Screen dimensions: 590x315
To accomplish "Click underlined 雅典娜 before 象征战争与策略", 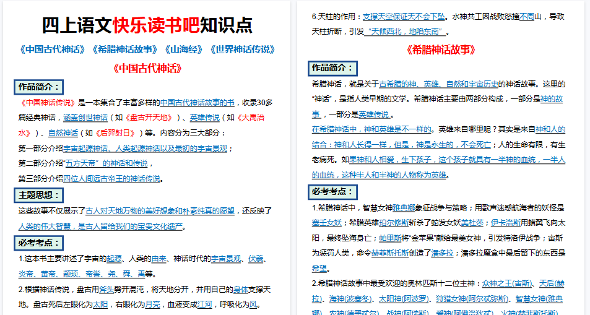I will click(404, 208).
